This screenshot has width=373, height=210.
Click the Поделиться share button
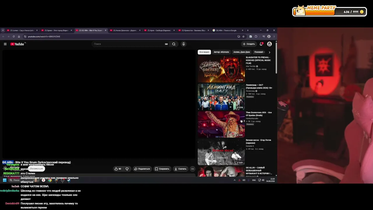pyautogui.click(x=142, y=169)
